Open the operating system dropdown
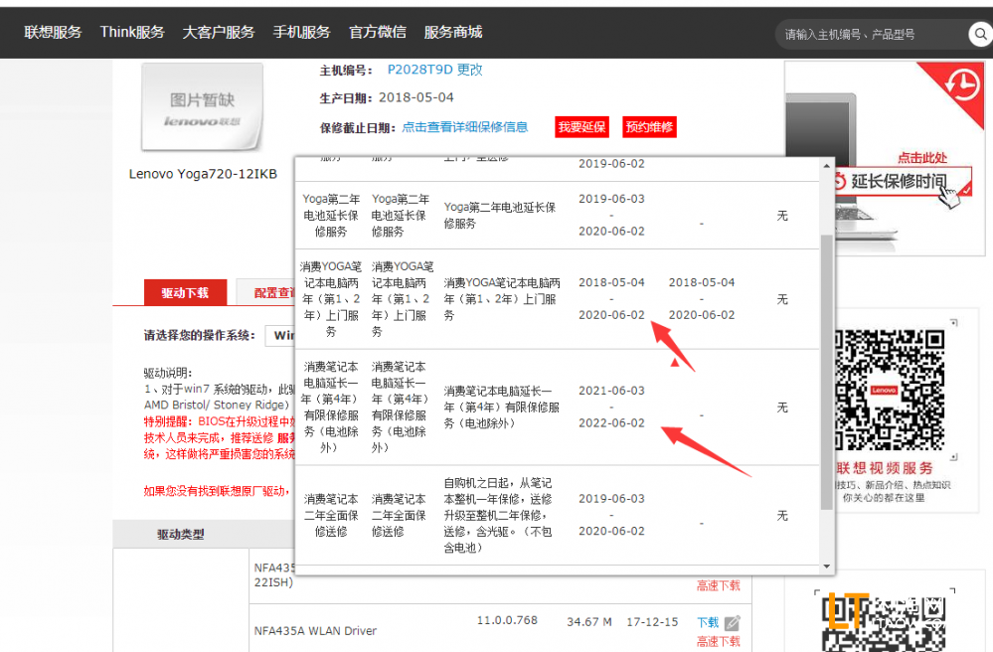 click(x=280, y=336)
